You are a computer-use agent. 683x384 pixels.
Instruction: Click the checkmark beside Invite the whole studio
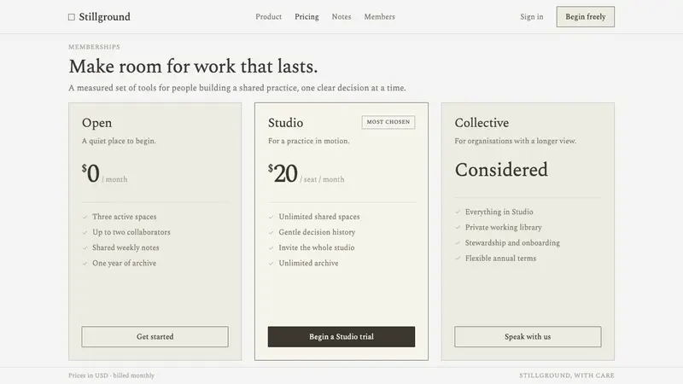(x=271, y=247)
